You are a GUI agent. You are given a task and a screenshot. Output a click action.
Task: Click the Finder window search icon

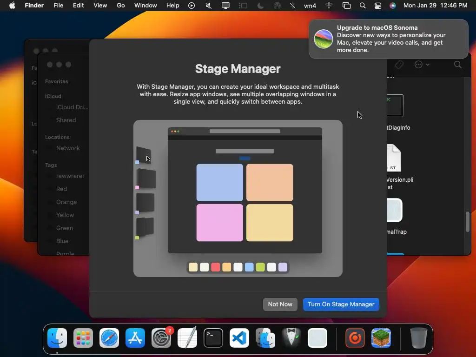pos(458,64)
